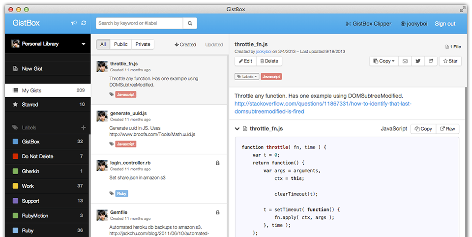
Task: Refresh gists with the sync icon
Action: [x=84, y=23]
